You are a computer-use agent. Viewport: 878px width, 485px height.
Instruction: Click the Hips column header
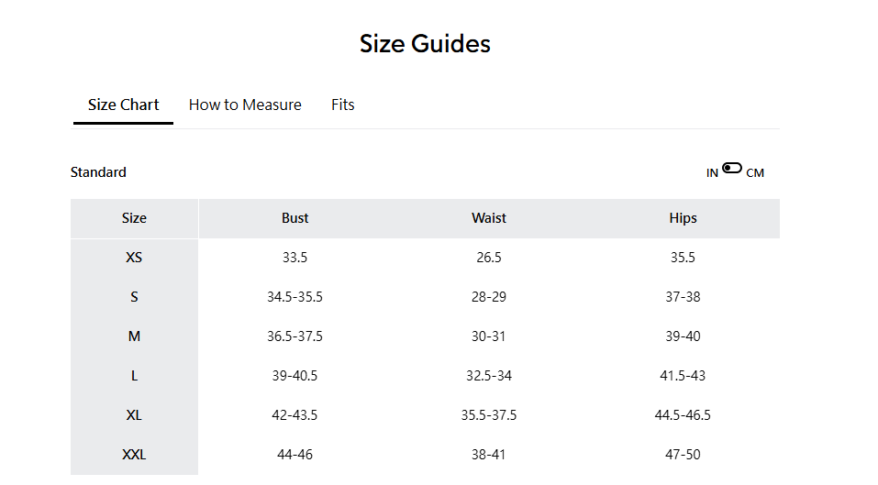tap(683, 218)
